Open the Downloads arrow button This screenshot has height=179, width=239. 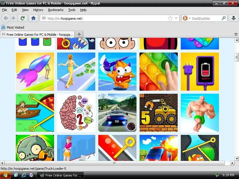coord(233,18)
